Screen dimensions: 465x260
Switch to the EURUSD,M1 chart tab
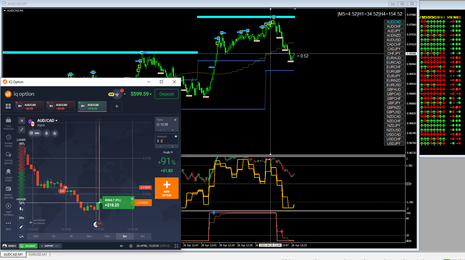click(38, 255)
